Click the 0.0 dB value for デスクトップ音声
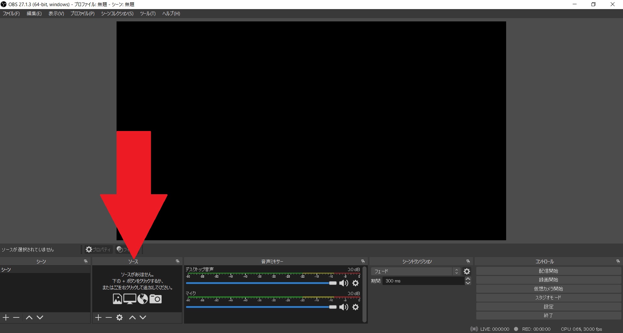 [354, 269]
